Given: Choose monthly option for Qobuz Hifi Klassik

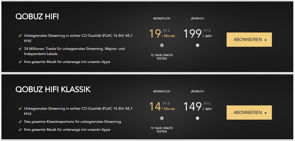Looking at the screenshot, I should pos(162,118).
